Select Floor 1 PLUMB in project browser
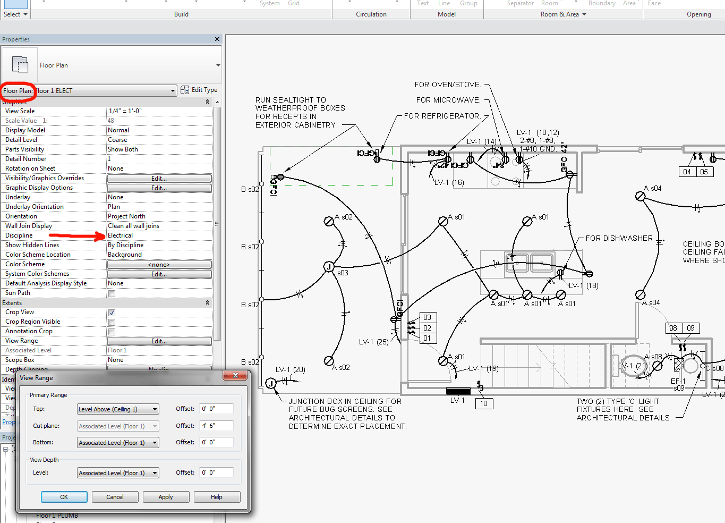The width and height of the screenshot is (725, 523). [57, 516]
